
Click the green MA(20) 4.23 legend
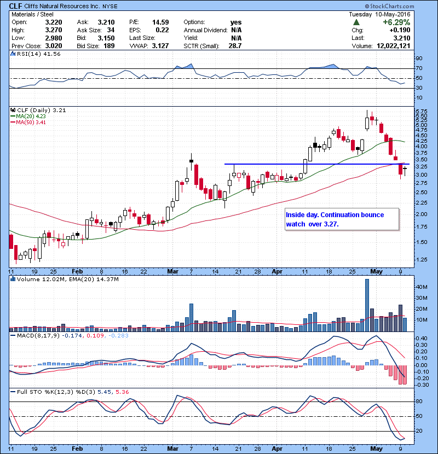28,116
